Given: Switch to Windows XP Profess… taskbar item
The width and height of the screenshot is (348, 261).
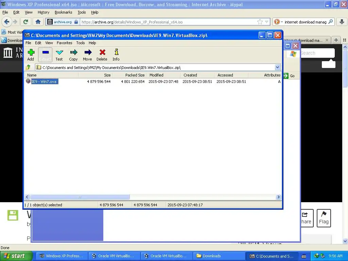Looking at the screenshot, I should tap(62, 256).
